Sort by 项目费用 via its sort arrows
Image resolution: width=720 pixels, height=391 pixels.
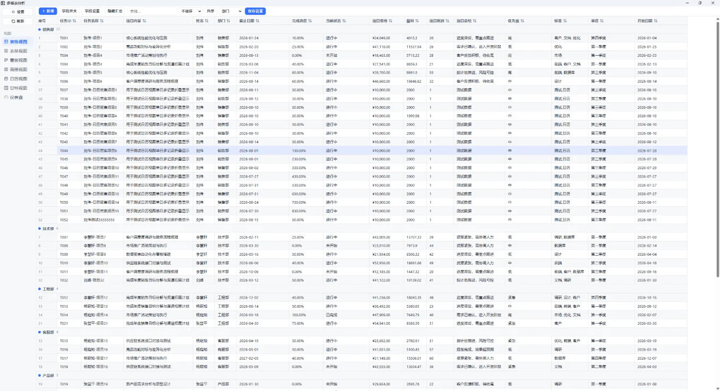pyautogui.click(x=391, y=21)
